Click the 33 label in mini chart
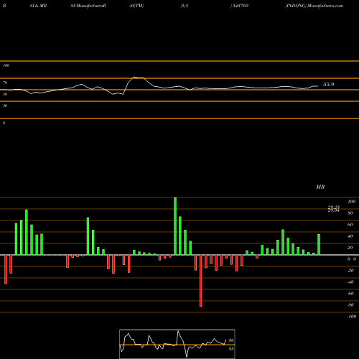Screen dimensions: 359x359 231,349
